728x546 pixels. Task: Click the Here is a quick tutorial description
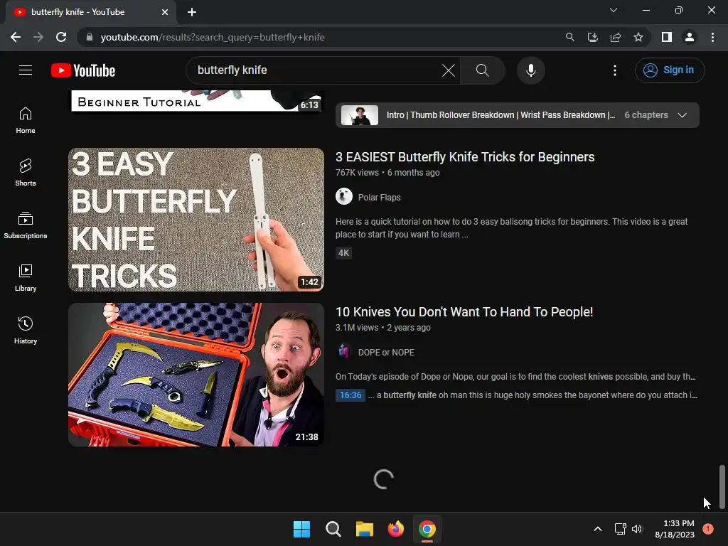(x=512, y=228)
